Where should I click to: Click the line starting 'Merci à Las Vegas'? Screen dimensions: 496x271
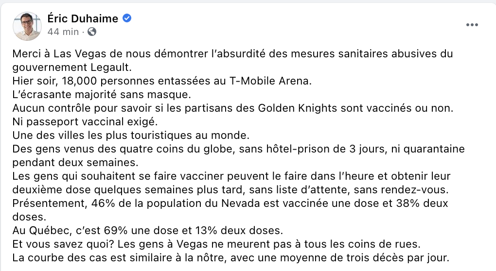[232, 54]
